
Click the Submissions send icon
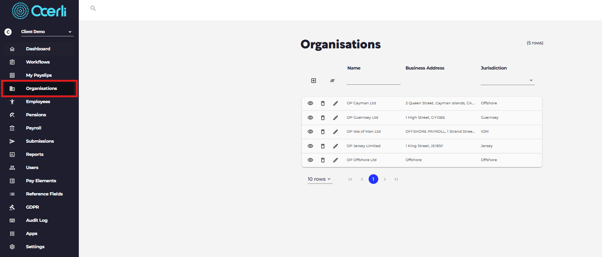pos(12,141)
